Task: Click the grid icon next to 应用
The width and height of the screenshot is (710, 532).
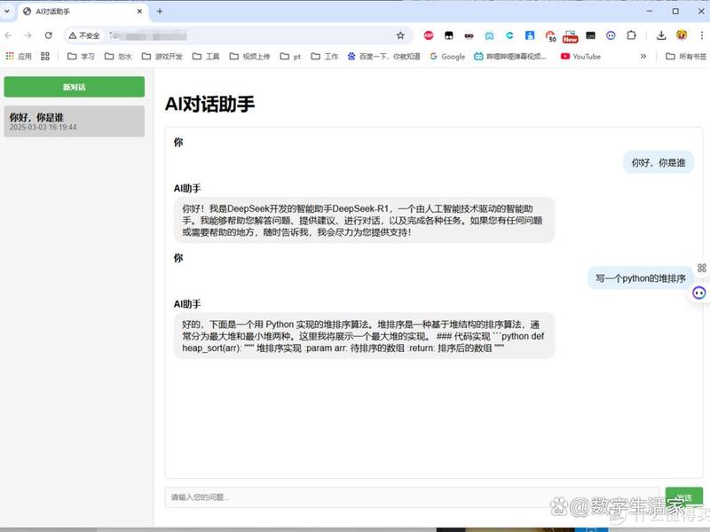Action: [x=45, y=56]
